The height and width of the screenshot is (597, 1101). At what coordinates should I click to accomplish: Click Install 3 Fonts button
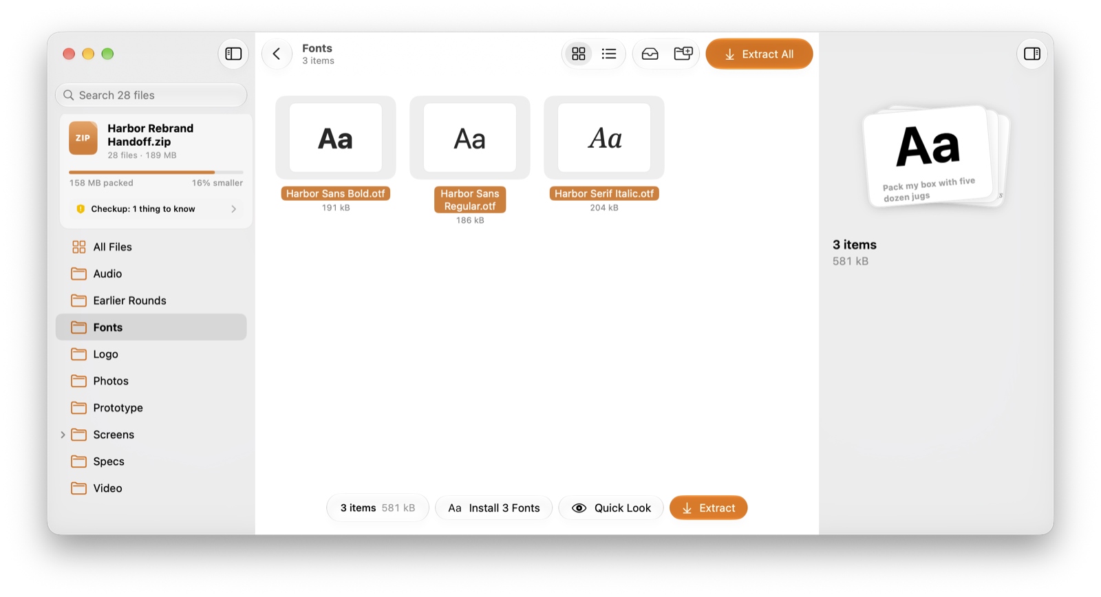tap(494, 508)
